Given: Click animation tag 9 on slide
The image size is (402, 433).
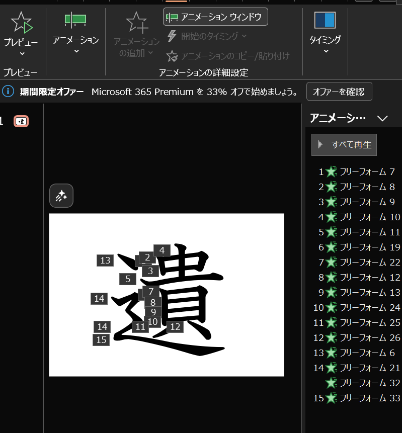Looking at the screenshot, I should click(153, 312).
